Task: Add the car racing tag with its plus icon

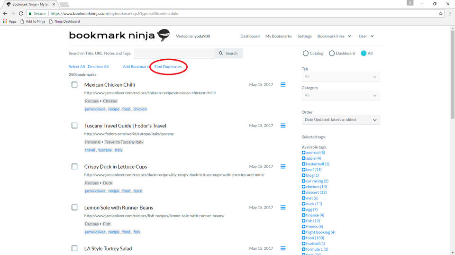Action: (303, 181)
